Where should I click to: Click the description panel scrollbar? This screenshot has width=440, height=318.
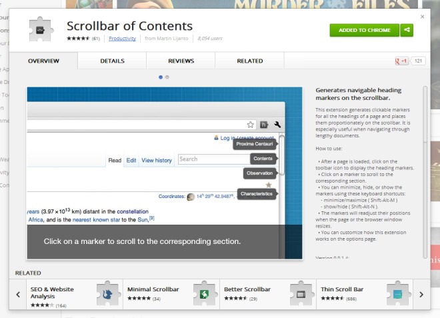click(425, 172)
